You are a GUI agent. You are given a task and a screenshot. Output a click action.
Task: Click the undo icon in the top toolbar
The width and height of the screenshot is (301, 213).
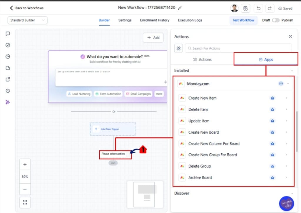coord(258,8)
